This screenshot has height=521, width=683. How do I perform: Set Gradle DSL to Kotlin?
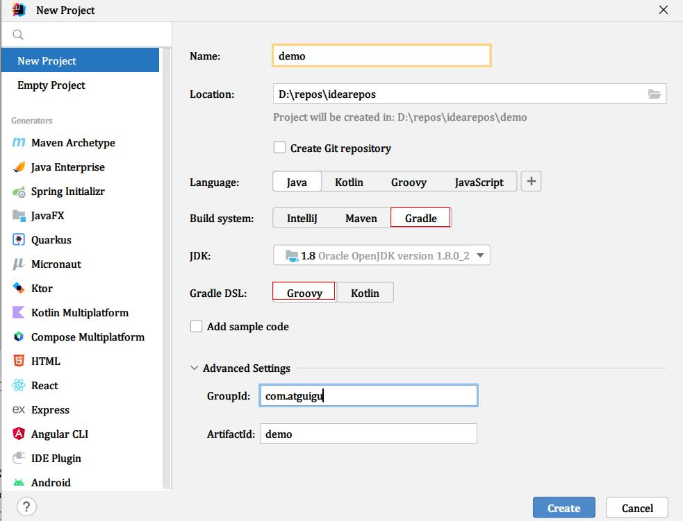pos(365,293)
